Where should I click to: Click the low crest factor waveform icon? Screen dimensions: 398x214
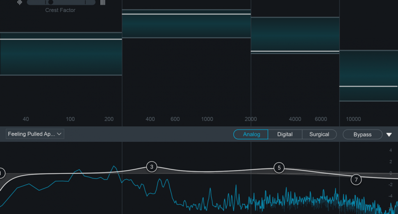(x=20, y=2)
